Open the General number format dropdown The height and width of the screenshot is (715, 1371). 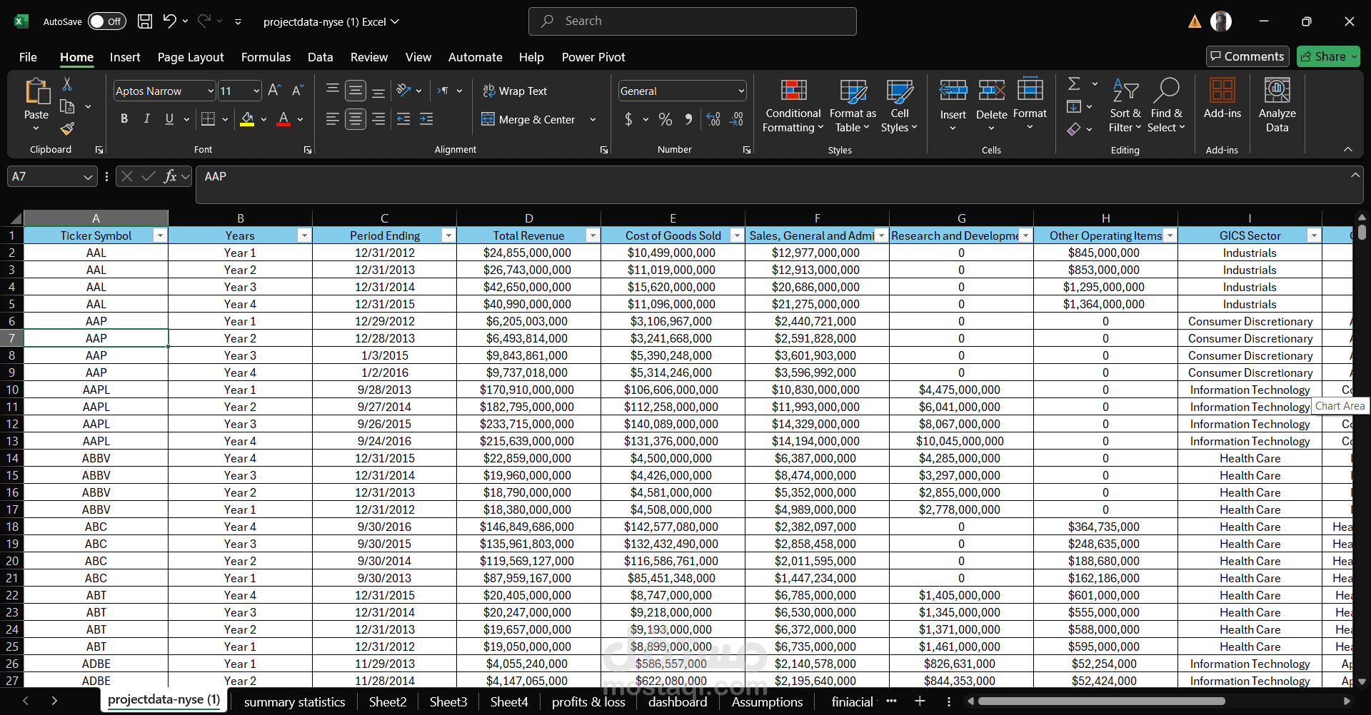[741, 91]
